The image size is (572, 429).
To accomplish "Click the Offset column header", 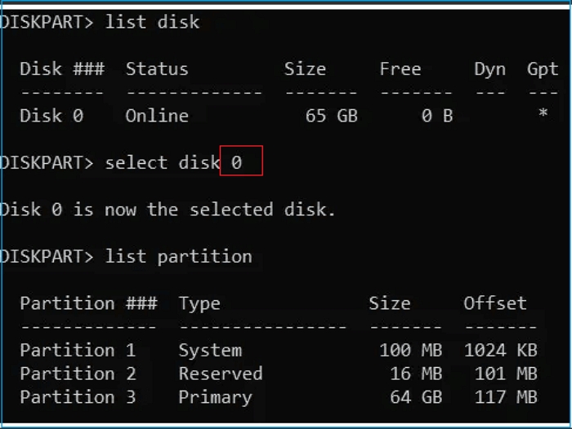I will 495,303.
